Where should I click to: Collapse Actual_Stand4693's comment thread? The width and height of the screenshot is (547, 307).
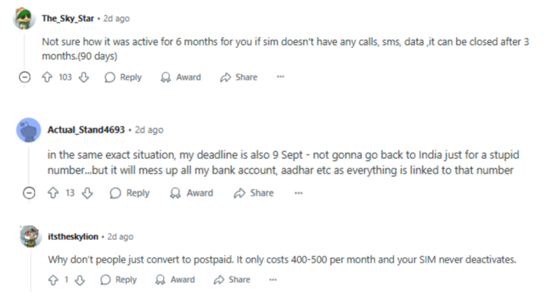(29, 193)
